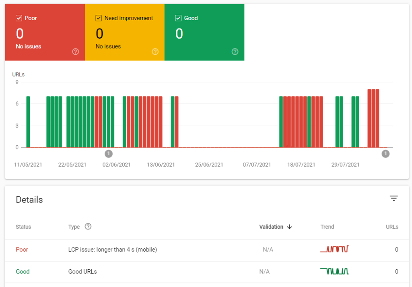This screenshot has height=287, width=412.
Task: View green trend sparkline for Good row
Action: (334, 271)
